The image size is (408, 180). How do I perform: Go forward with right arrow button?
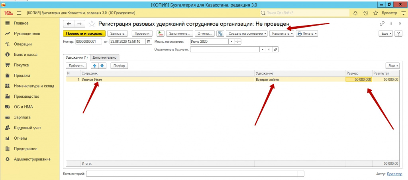click(80, 24)
